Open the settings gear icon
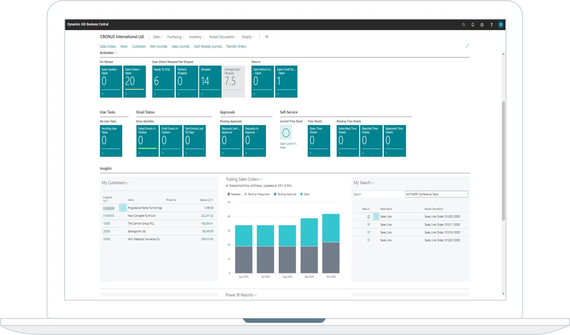The height and width of the screenshot is (335, 570). pyautogui.click(x=482, y=25)
